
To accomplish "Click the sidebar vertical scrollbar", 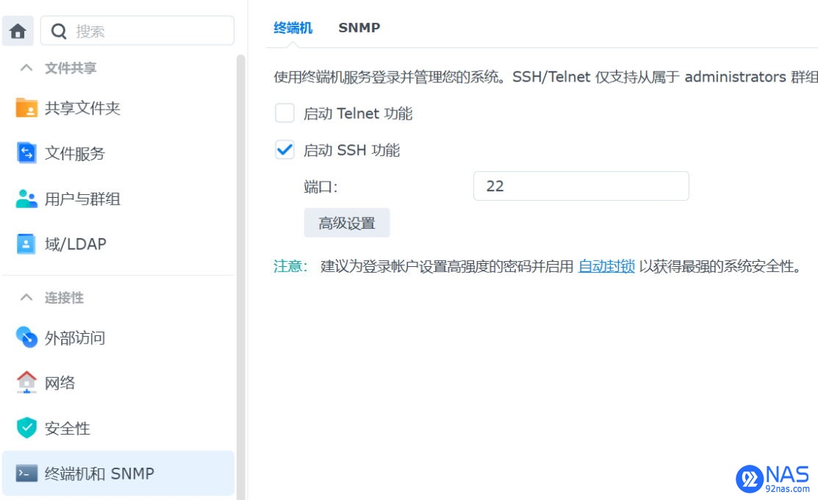I will 240,276.
